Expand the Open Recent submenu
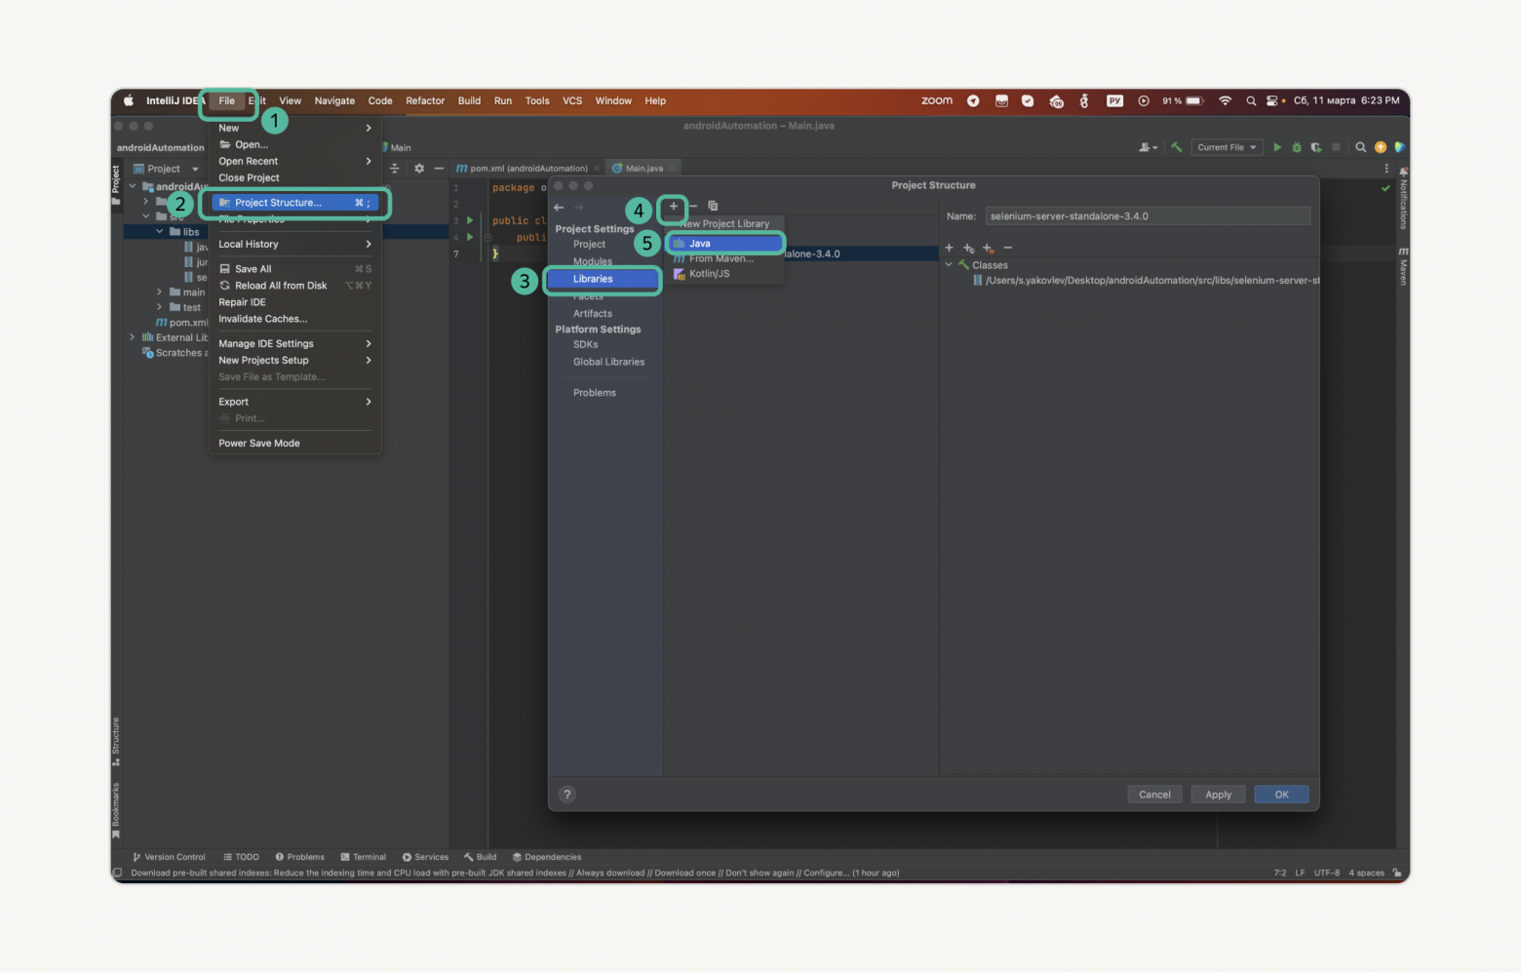Image resolution: width=1521 pixels, height=973 pixels. coord(294,161)
